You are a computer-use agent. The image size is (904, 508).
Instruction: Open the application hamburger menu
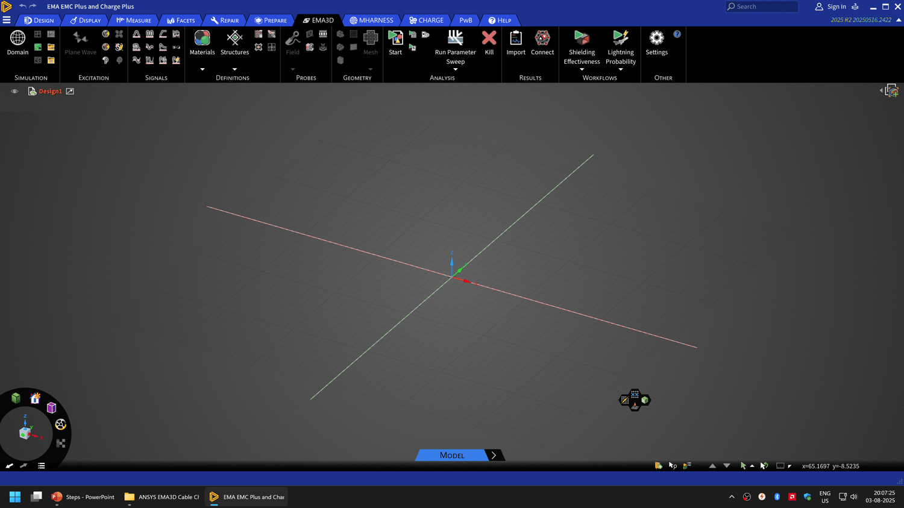(7, 20)
